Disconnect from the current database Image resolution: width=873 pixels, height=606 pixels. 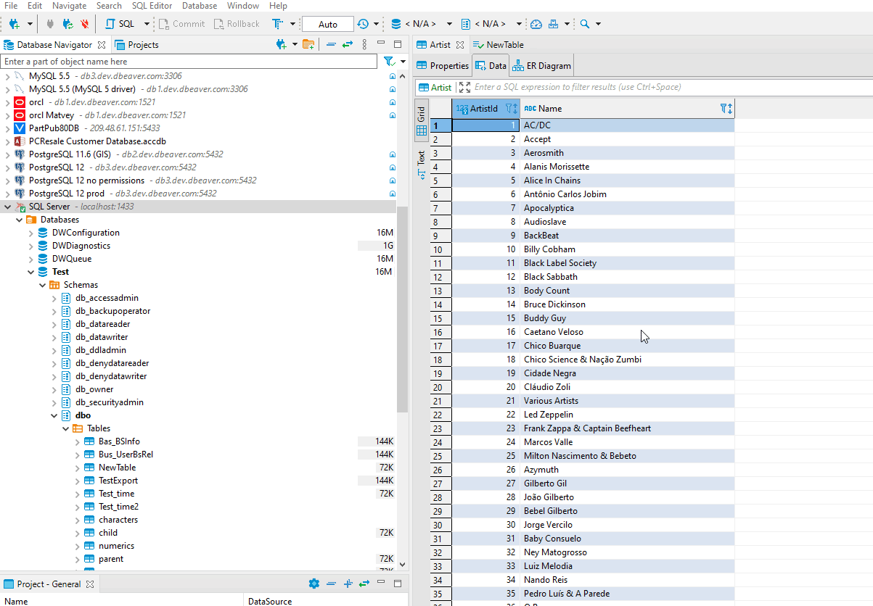(x=83, y=23)
